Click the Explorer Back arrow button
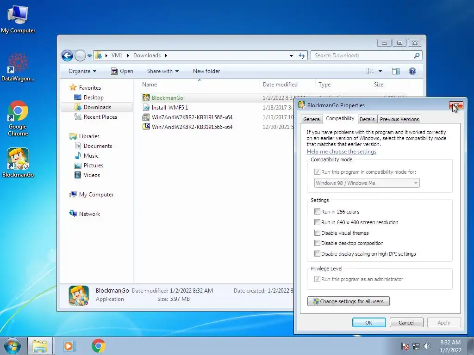 pos(67,55)
